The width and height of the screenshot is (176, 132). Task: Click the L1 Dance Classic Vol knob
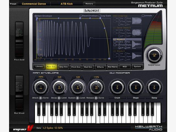tap(119, 30)
